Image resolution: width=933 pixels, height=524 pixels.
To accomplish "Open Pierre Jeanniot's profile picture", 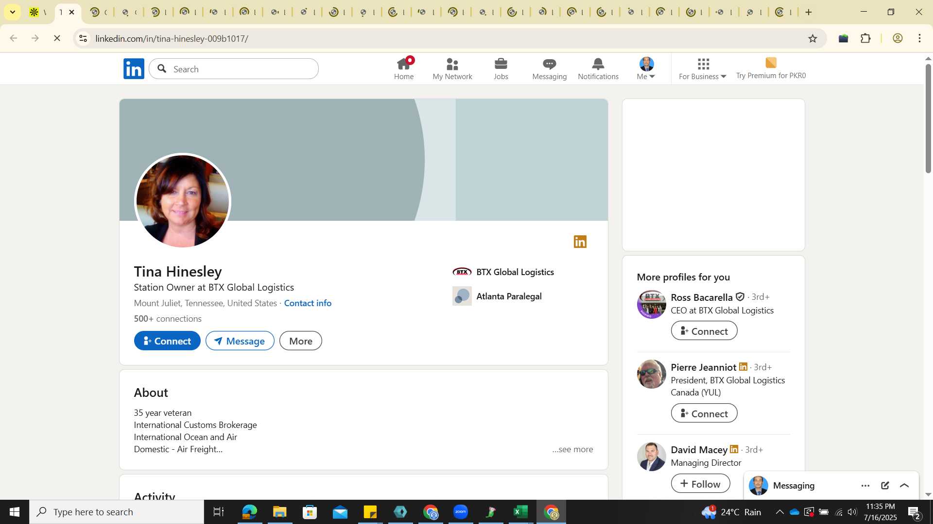I will coord(651,374).
